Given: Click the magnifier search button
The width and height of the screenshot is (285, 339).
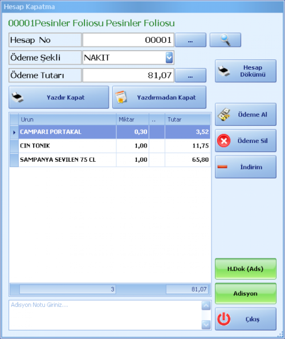Looking at the screenshot, I should coord(225,40).
